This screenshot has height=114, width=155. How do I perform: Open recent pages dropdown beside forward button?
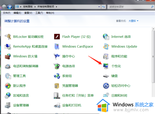(13, 7)
